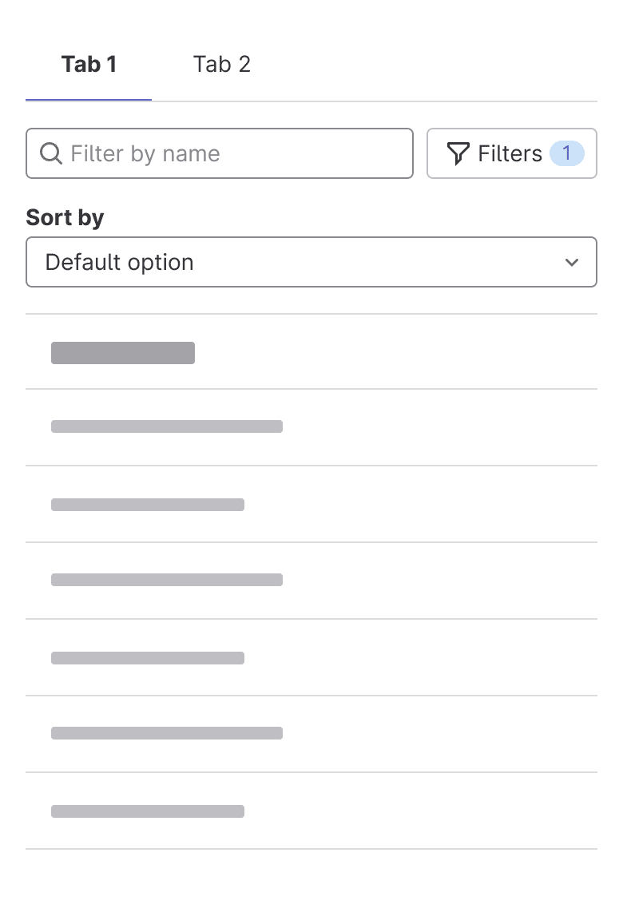
Task: Click the fourth row in the list
Action: tap(311, 580)
